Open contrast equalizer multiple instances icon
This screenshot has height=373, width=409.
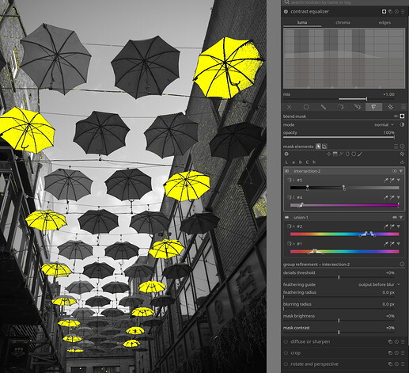(x=391, y=12)
